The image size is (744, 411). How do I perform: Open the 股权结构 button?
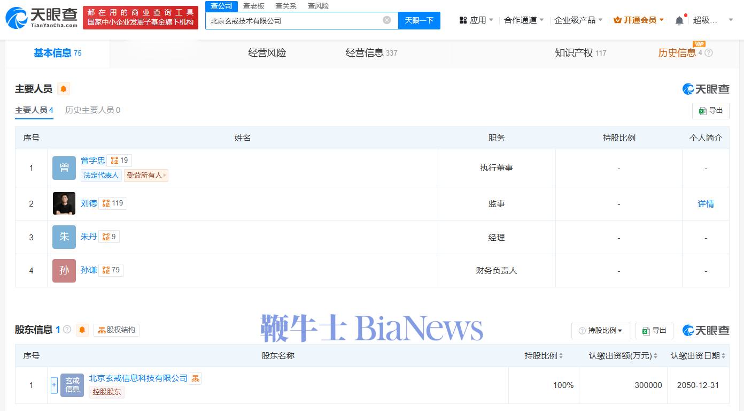pyautogui.click(x=117, y=330)
